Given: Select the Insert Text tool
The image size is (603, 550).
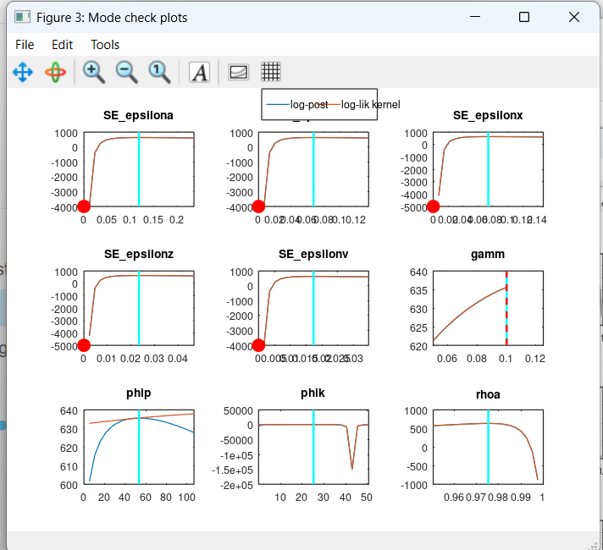Looking at the screenshot, I should click(199, 72).
